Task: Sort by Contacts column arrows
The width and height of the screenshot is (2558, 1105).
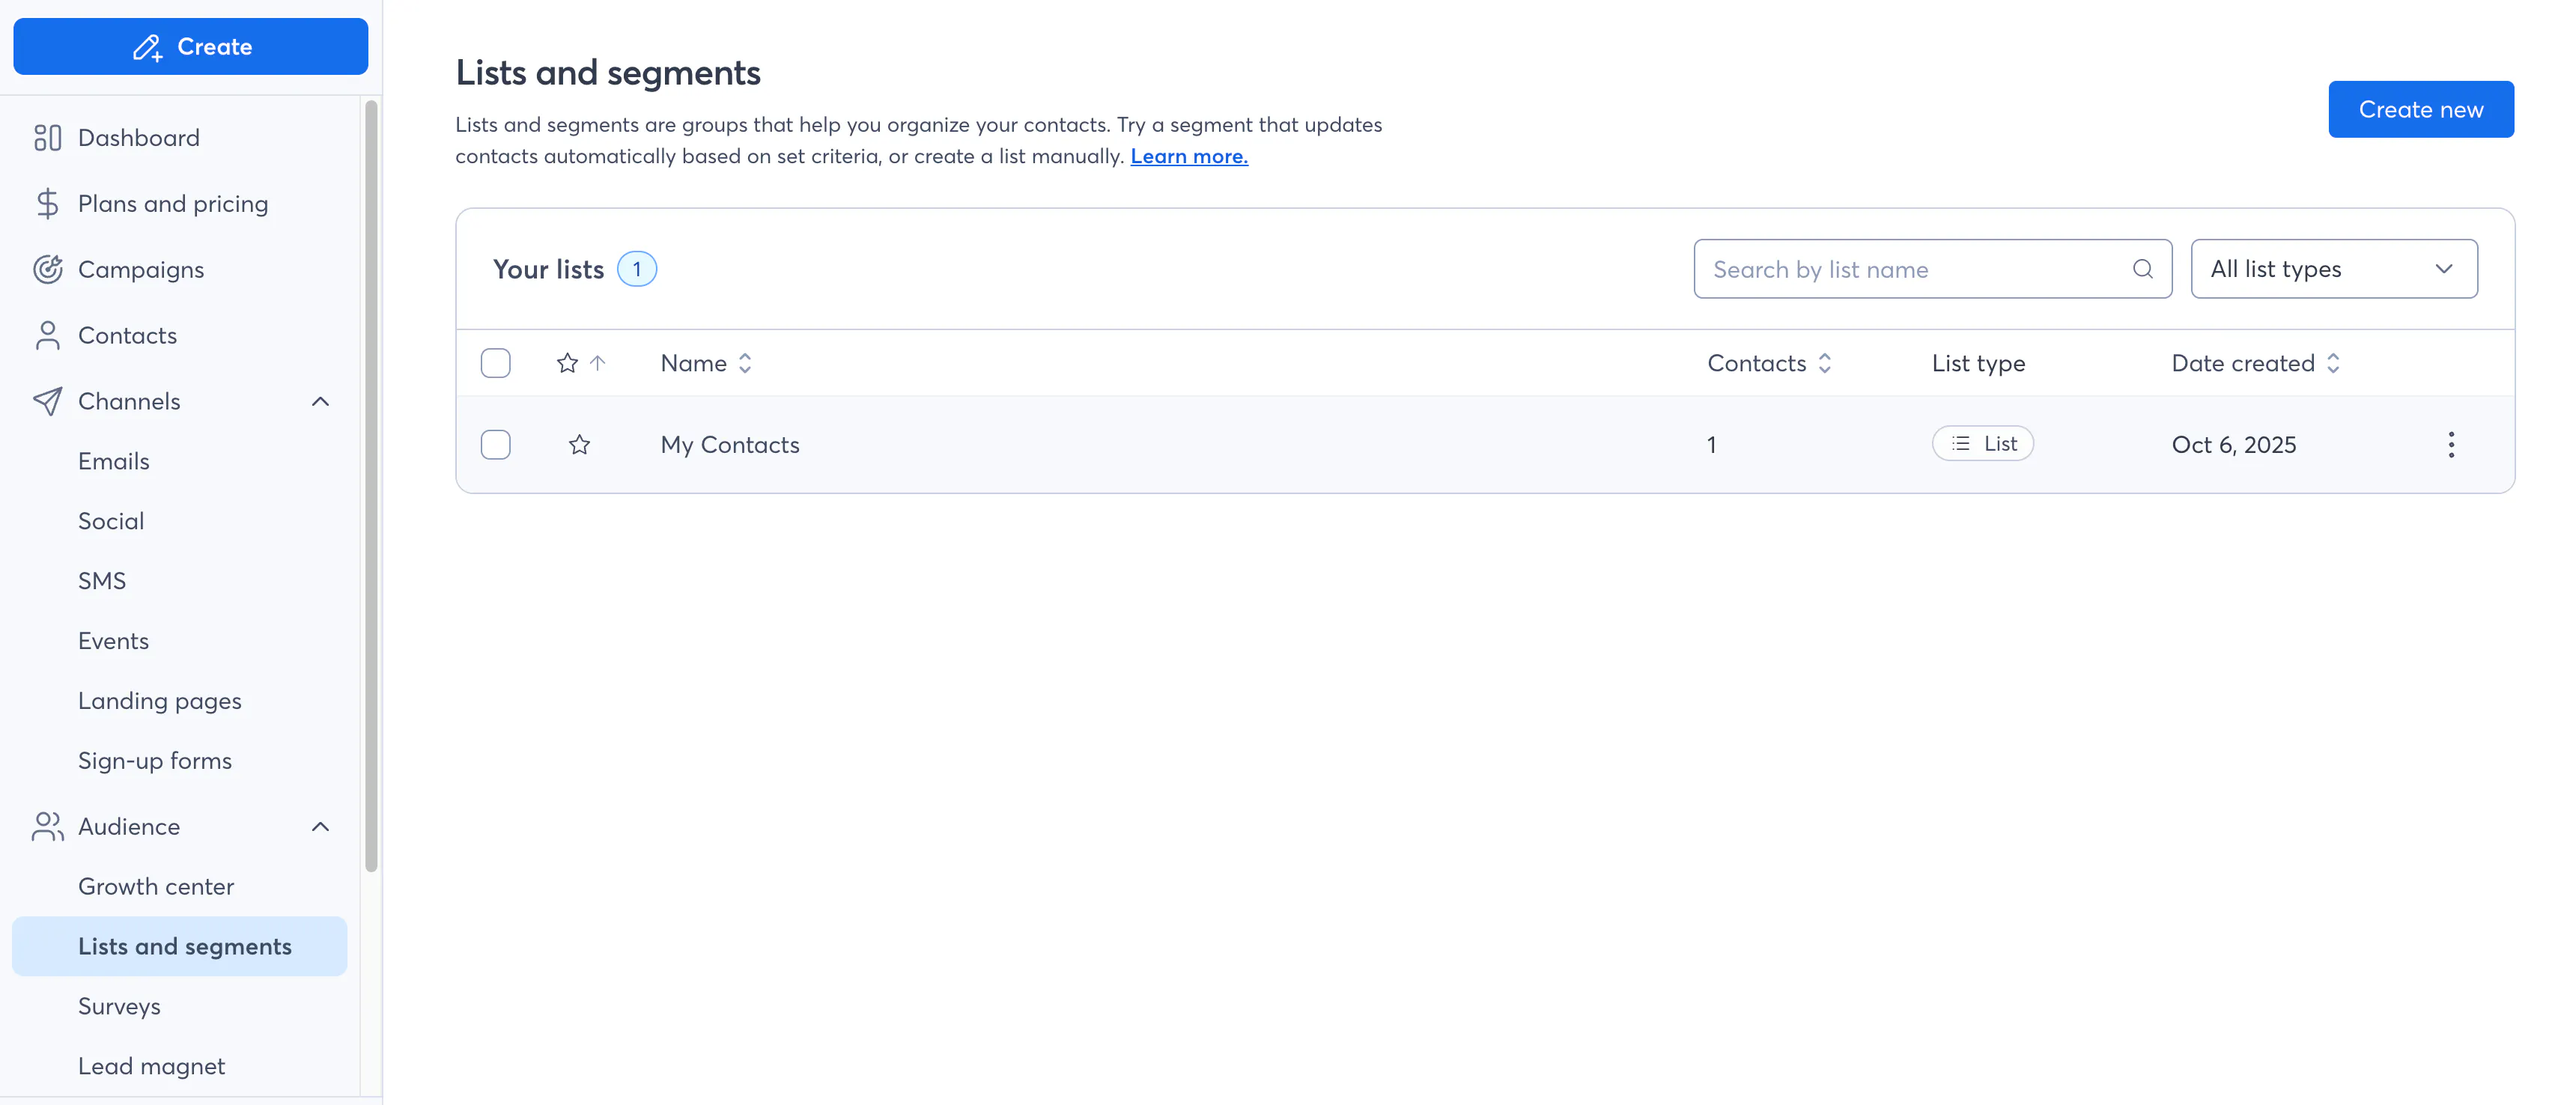Action: 1824,363
